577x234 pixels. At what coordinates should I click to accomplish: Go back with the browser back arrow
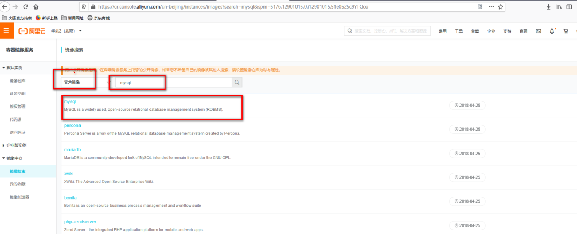[5, 6]
